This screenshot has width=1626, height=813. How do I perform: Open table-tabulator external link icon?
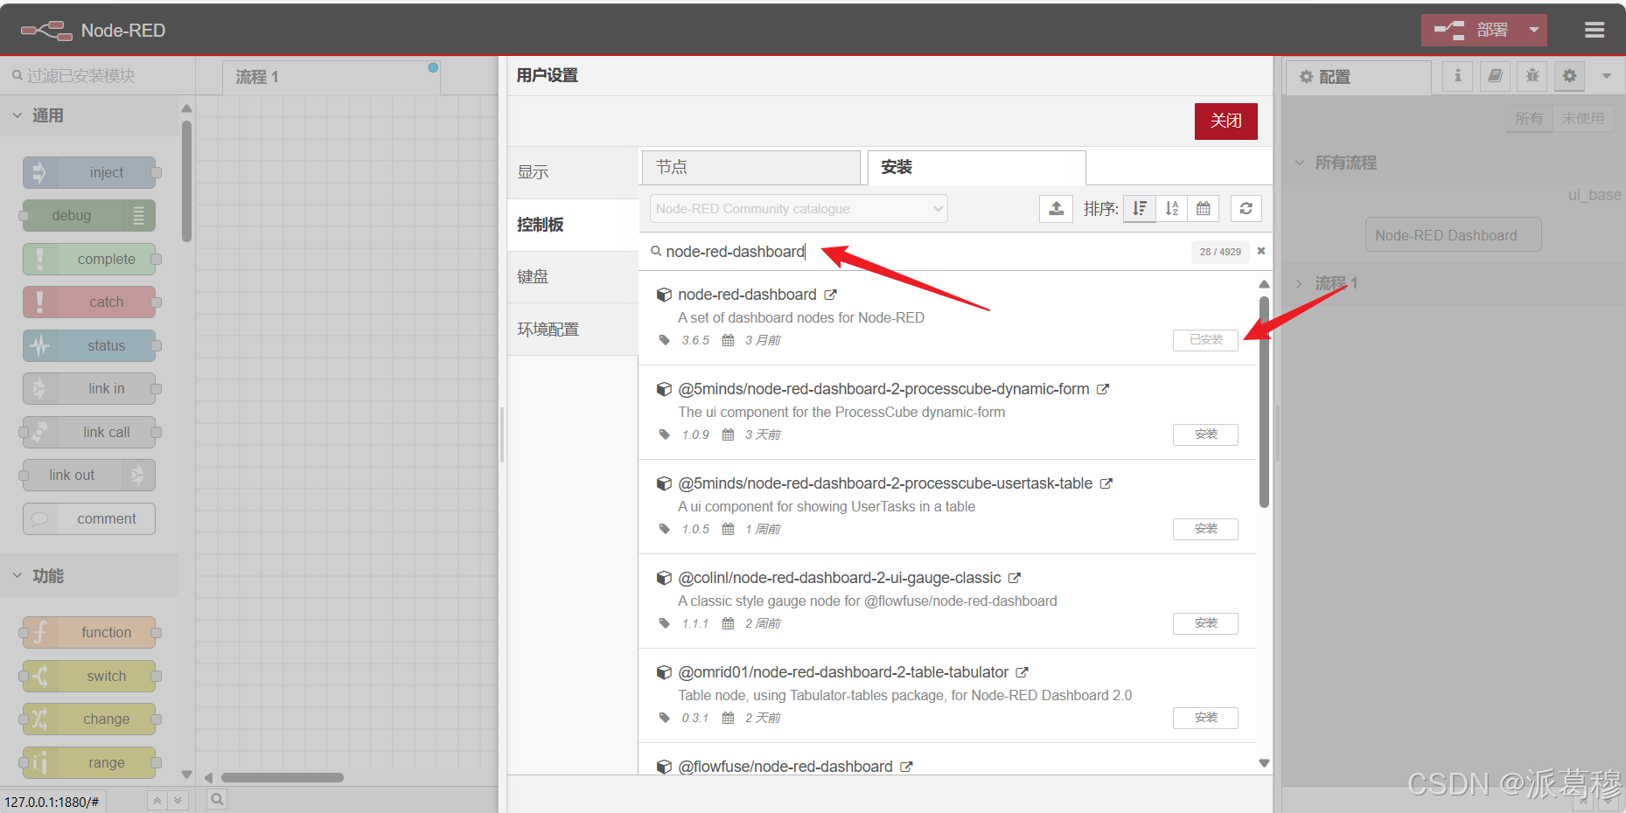[x=1022, y=673]
